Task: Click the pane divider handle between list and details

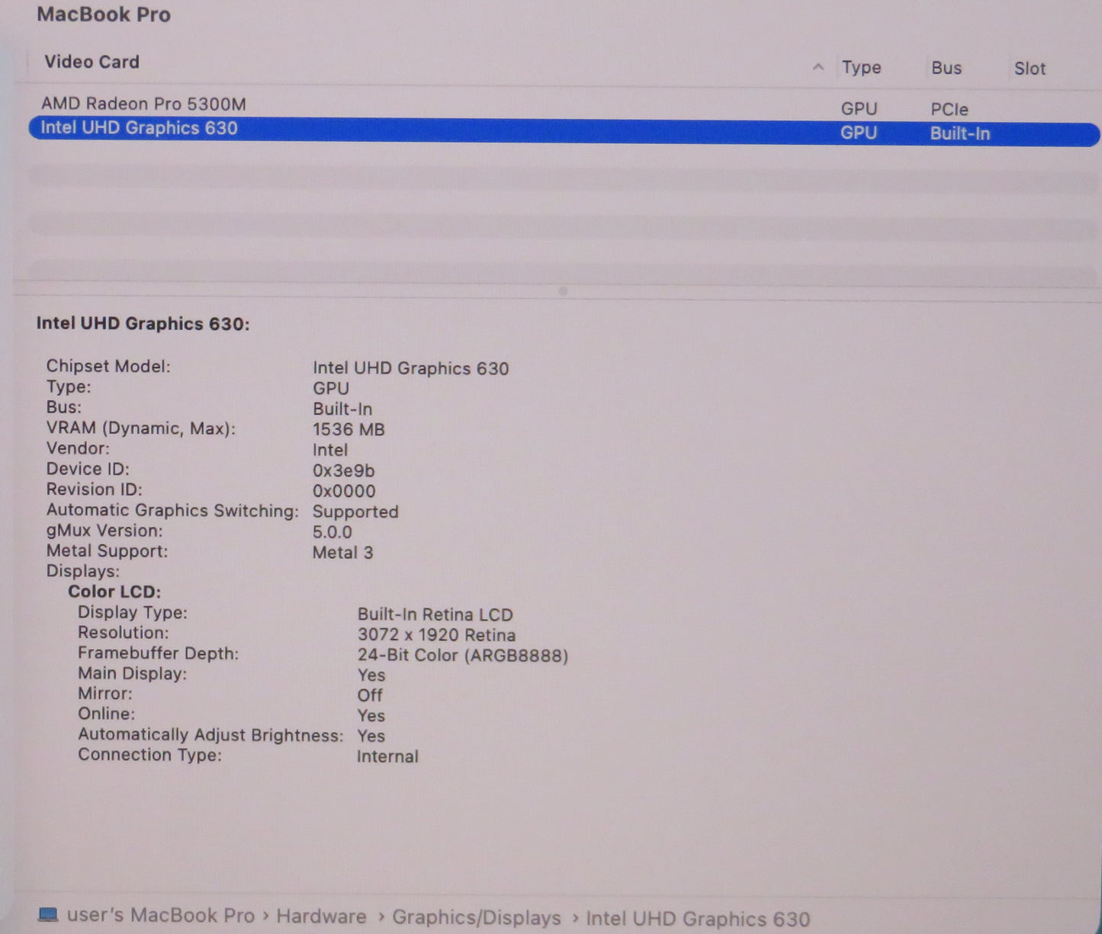Action: pyautogui.click(x=563, y=290)
